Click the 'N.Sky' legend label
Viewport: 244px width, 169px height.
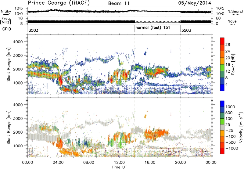(x=6, y=11)
